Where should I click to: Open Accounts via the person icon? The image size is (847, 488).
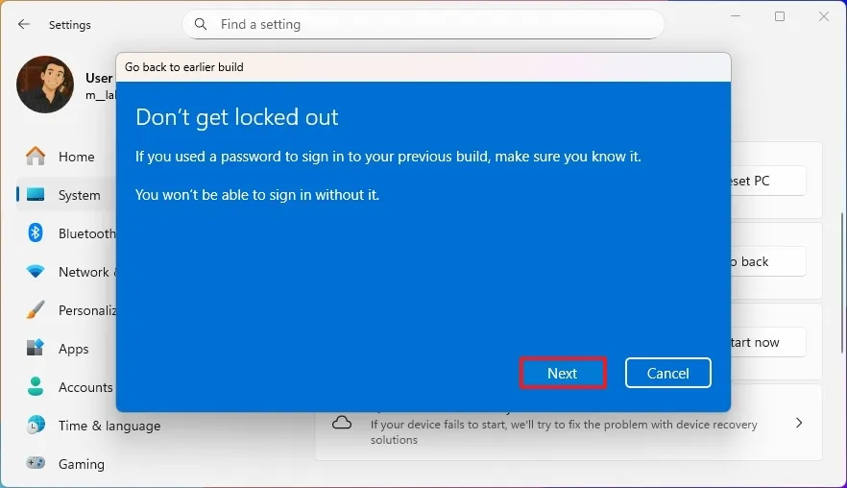[36, 387]
